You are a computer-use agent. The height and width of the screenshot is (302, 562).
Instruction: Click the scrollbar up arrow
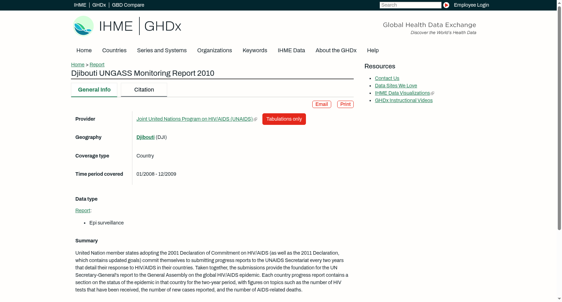[x=559, y=2]
